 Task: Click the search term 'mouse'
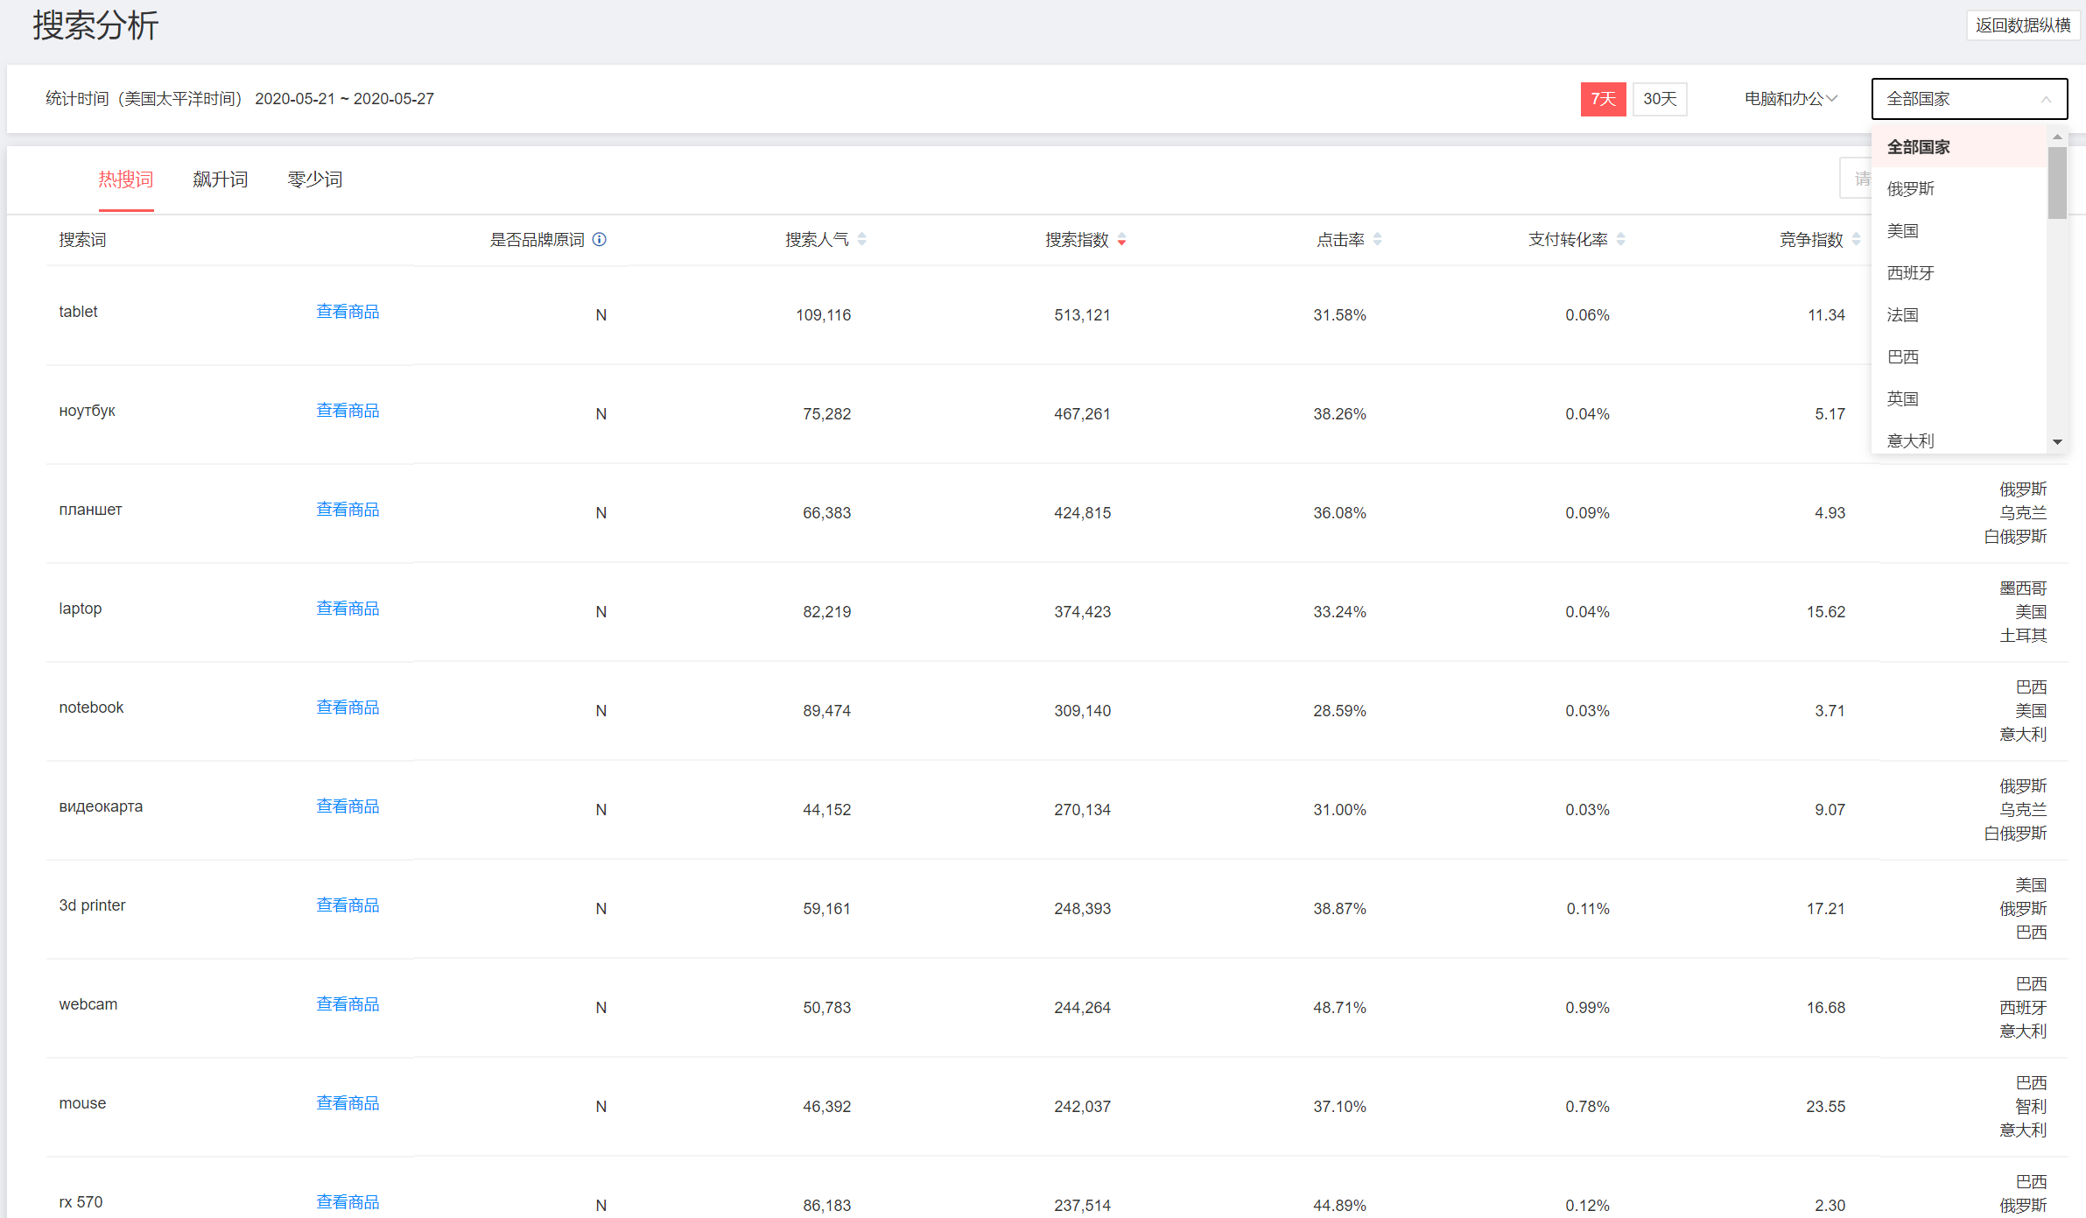(82, 1103)
